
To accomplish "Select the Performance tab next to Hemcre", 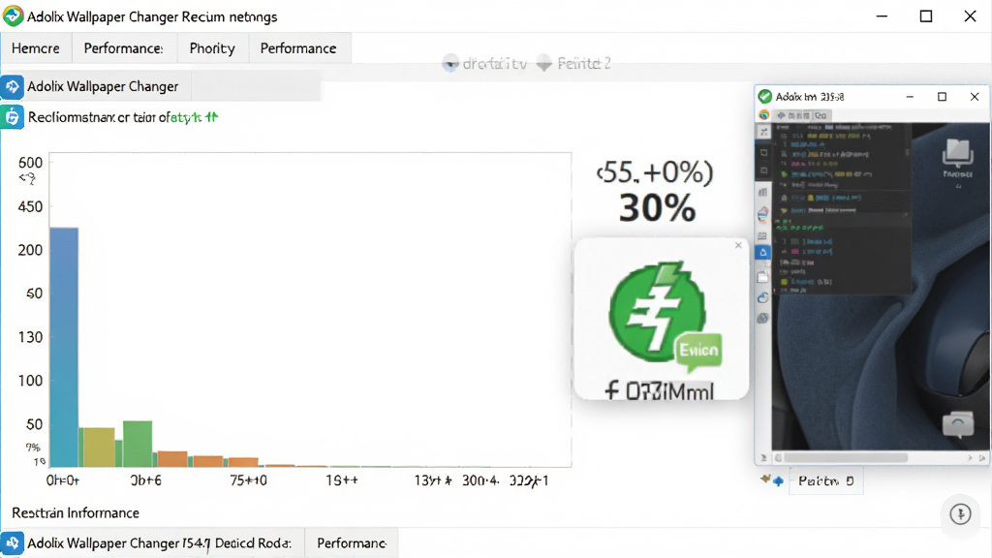I will point(124,48).
